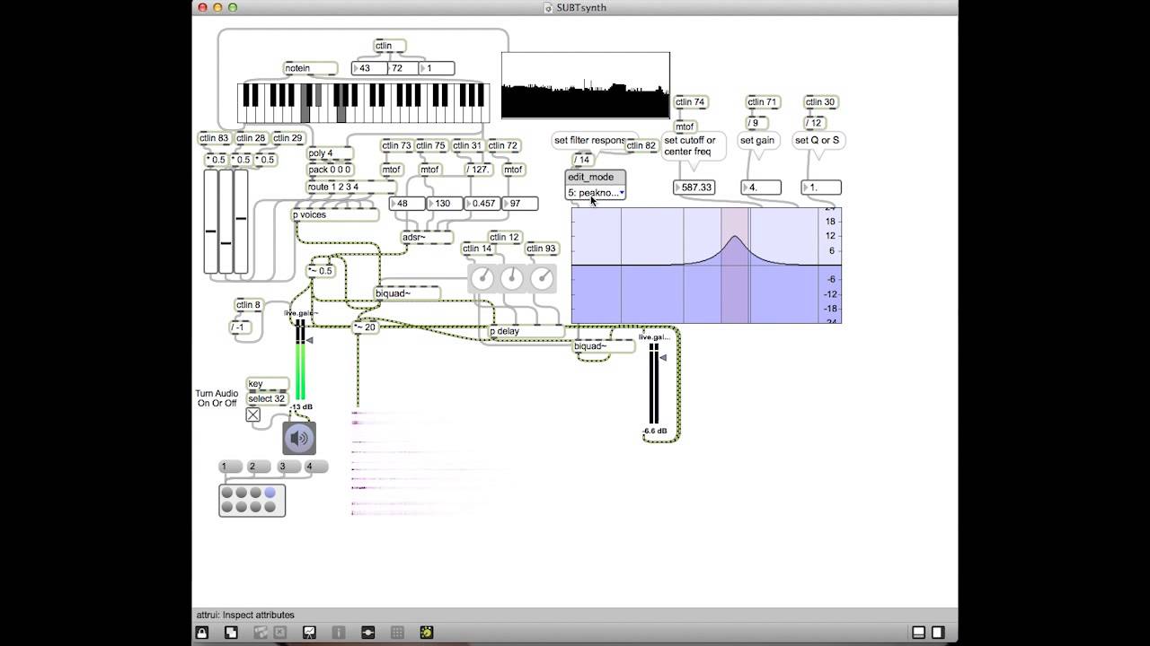Image resolution: width=1150 pixels, height=646 pixels.
Task: Click the second vertical slider under ctlin 28
Action: pos(226,221)
